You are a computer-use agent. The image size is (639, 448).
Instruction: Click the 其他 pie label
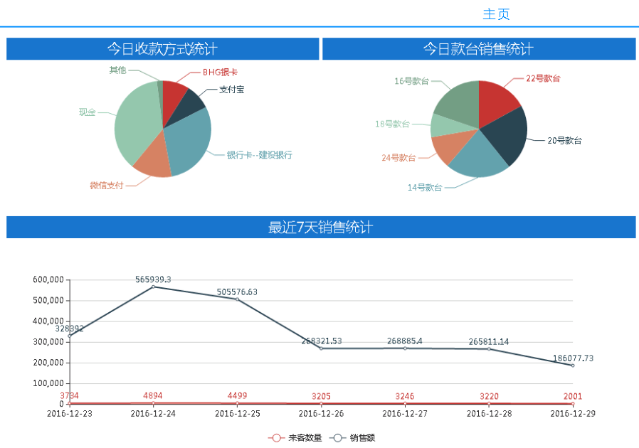click(118, 70)
